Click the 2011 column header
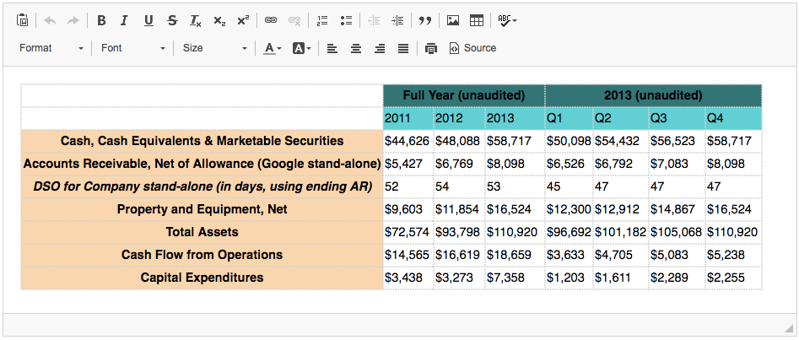799x340 pixels. tap(408, 118)
